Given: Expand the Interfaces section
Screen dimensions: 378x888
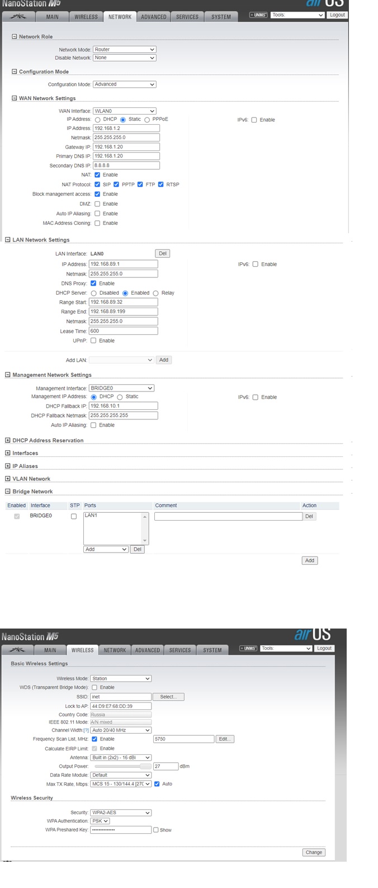Looking at the screenshot, I should (8, 453).
